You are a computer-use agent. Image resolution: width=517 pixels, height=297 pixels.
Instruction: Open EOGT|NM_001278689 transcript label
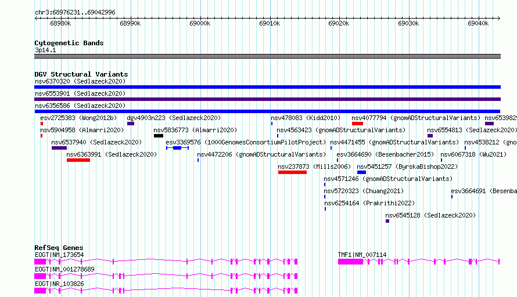tap(64, 269)
